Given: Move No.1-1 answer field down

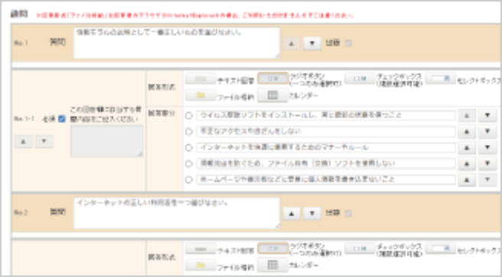Looking at the screenshot, I should coord(44,142).
